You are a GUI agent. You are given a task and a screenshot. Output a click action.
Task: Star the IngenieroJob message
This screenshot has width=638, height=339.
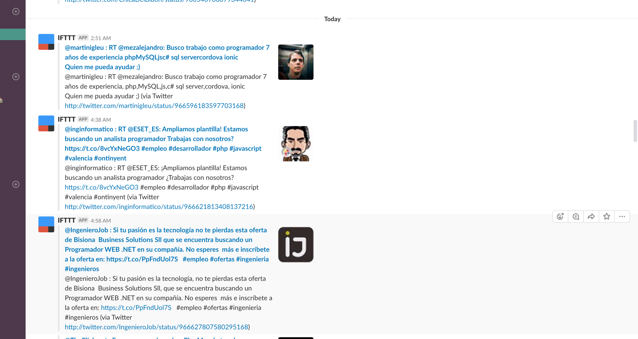tap(607, 217)
